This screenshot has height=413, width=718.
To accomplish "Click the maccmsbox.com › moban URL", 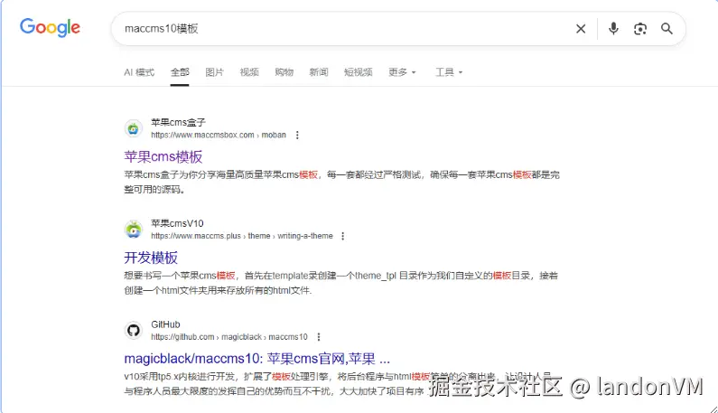I will point(219,136).
